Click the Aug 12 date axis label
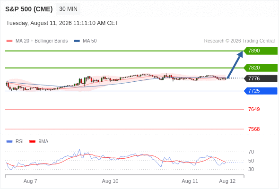The height and width of the screenshot is (189, 279). pyautogui.click(x=227, y=181)
